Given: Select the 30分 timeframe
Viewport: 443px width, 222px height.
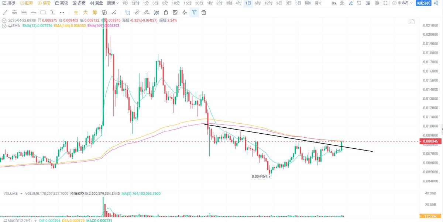Looking at the screenshot, I should (x=199, y=3).
